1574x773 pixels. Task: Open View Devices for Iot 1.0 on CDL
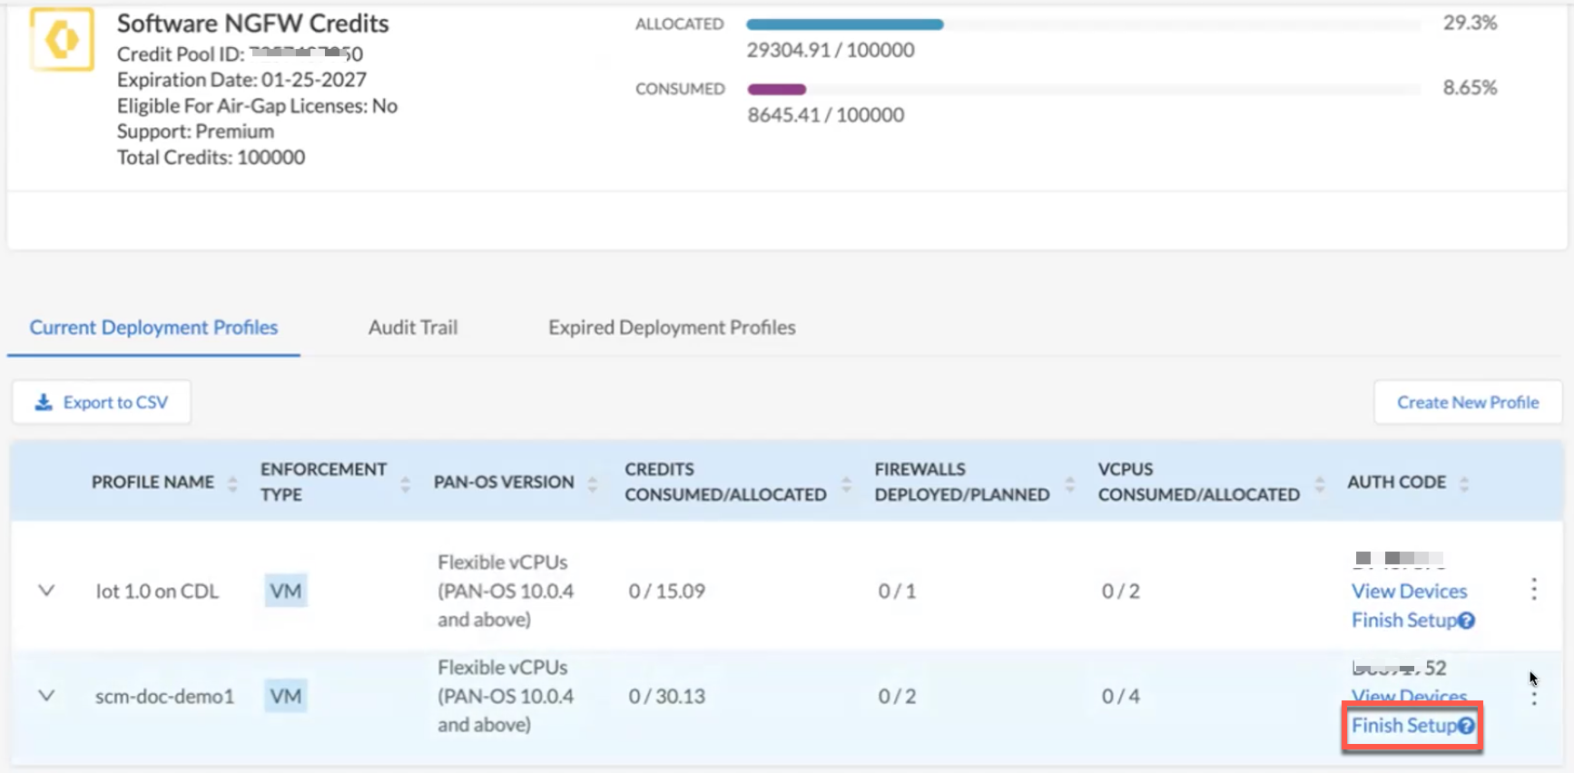(1408, 592)
